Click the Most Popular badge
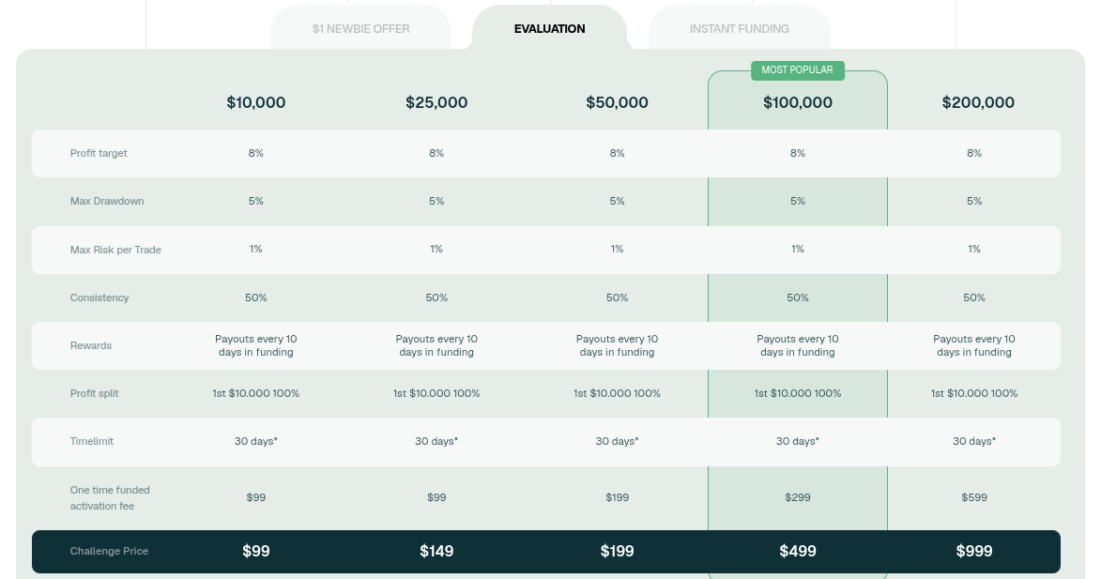The image size is (1101, 579). pos(797,70)
